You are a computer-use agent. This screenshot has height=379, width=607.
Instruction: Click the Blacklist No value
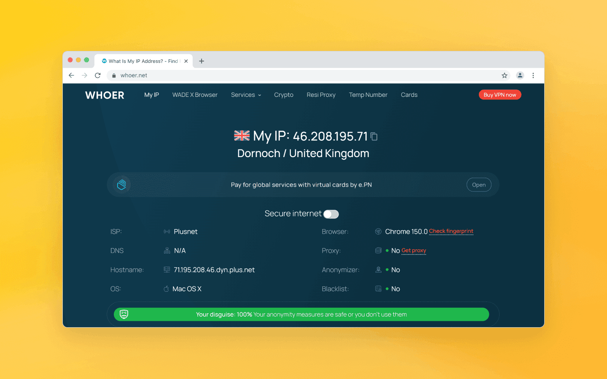coord(395,289)
